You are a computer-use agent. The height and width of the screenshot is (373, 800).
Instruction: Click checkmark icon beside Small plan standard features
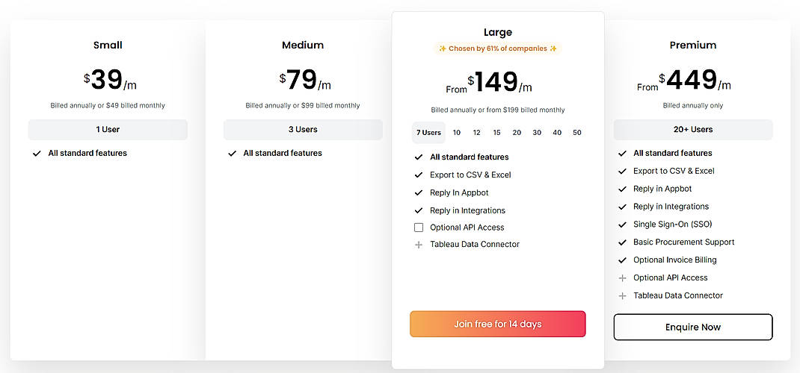click(x=37, y=154)
